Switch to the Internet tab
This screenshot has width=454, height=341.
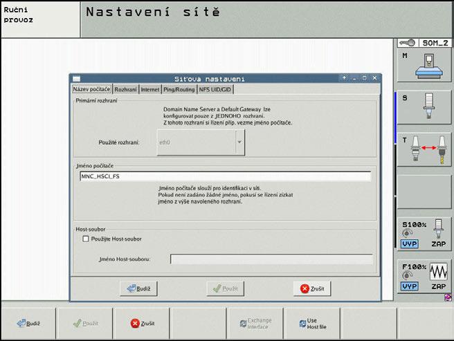[x=150, y=89]
